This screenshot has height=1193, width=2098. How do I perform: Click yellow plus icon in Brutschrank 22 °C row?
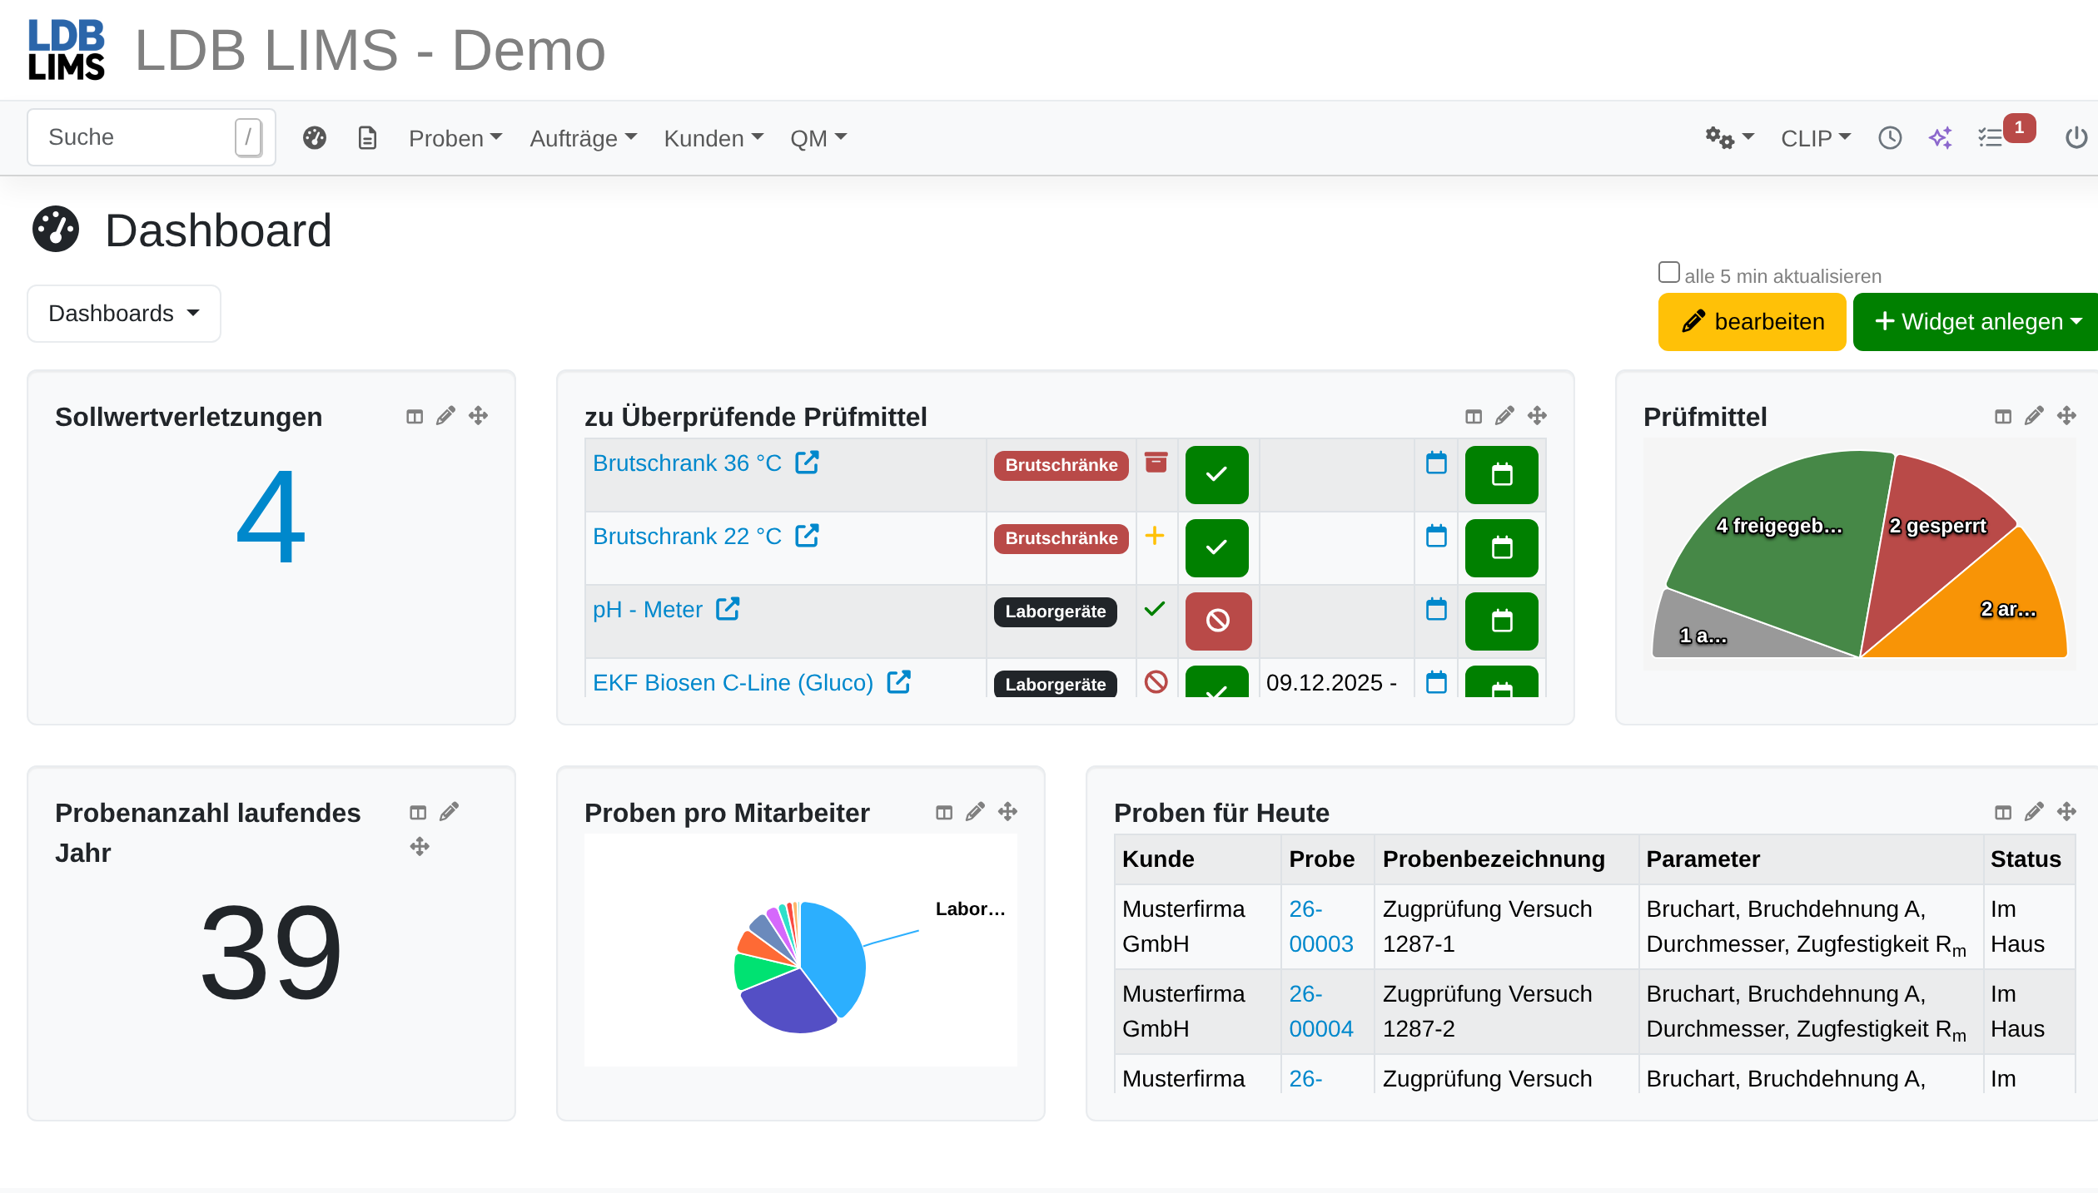1154,536
